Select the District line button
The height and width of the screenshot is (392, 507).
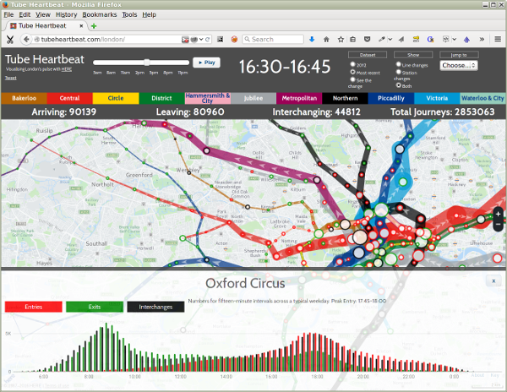pos(161,98)
